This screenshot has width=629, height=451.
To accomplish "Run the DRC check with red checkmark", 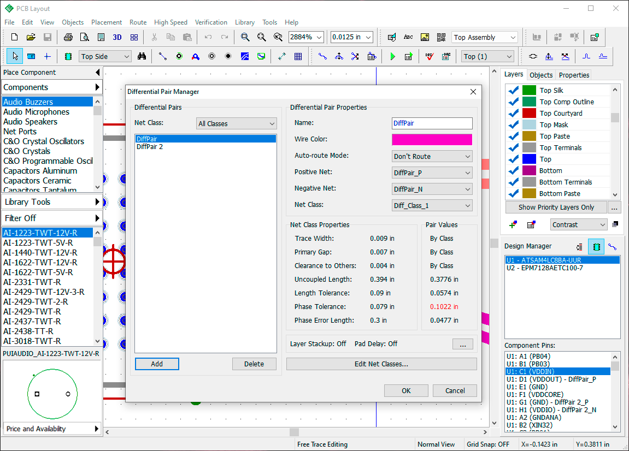I will click(x=429, y=57).
